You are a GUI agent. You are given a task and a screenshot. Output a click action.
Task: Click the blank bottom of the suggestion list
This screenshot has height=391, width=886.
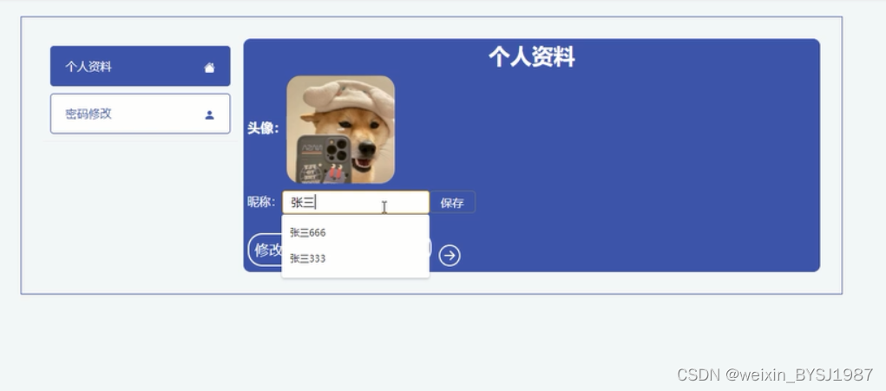tap(356, 274)
